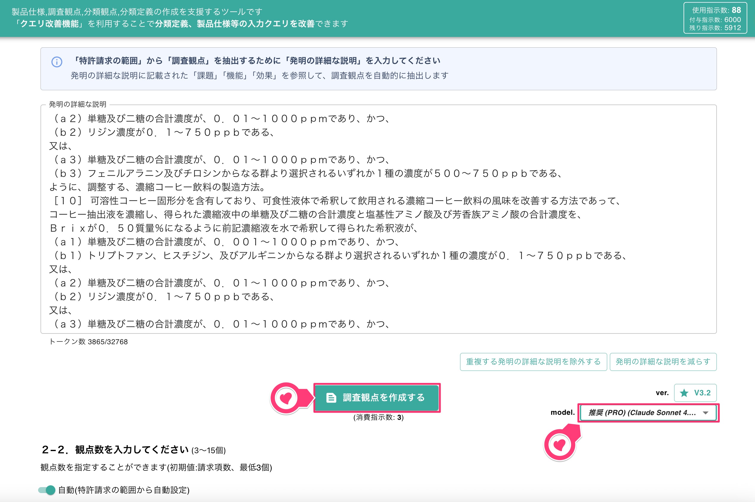Click the model dropdown arrow
The image size is (755, 502).
705,413
